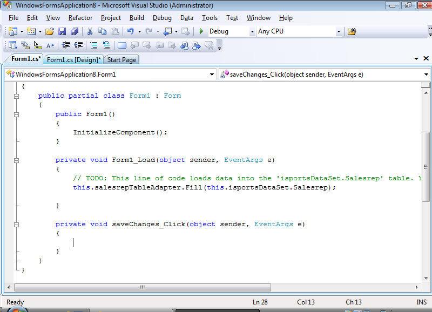Open the Add New Item dropdown arrow
The image size is (432, 312).
click(x=40, y=32)
